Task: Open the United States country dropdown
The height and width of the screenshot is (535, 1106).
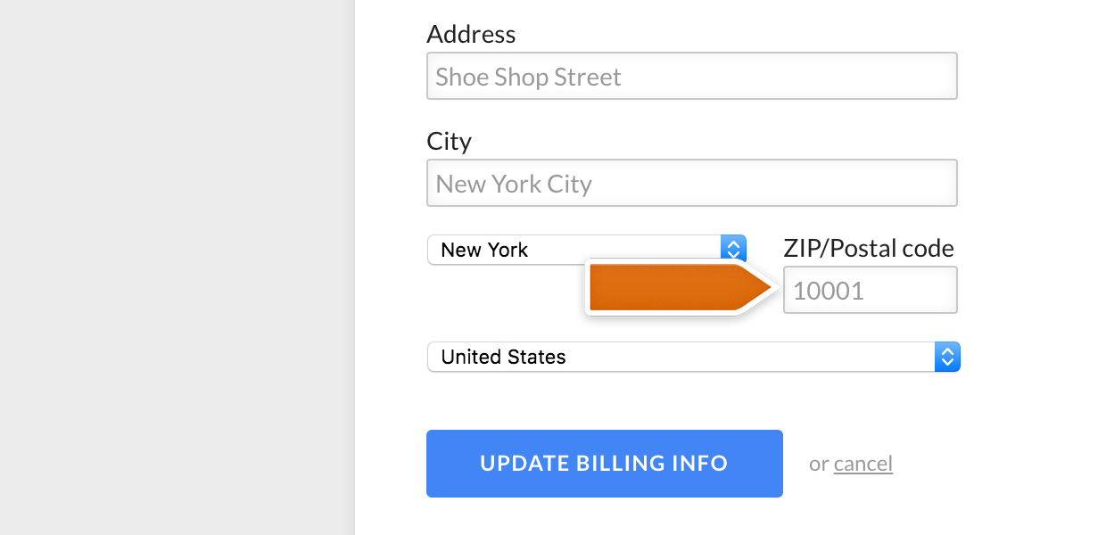Action: (693, 357)
